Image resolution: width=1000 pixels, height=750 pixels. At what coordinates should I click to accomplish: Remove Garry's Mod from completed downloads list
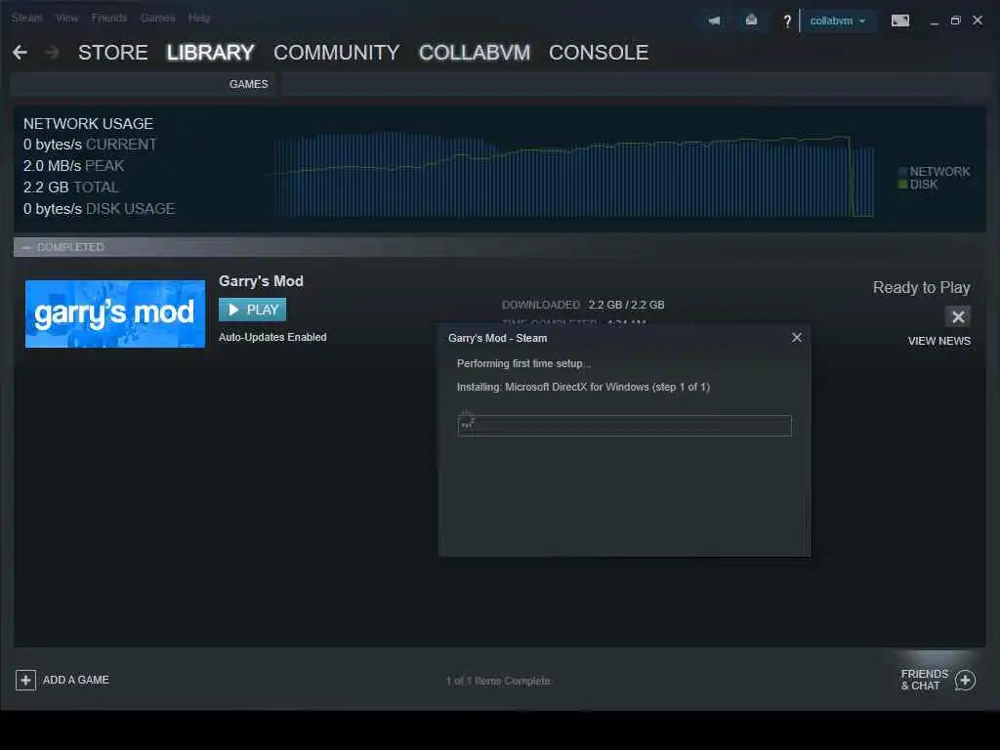tap(958, 316)
